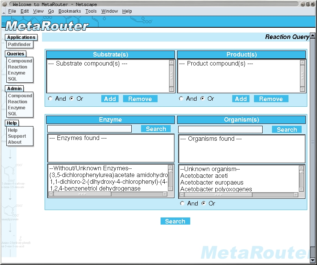Click the horizontal scrollbar thumb of the organism list

[x=218, y=195]
